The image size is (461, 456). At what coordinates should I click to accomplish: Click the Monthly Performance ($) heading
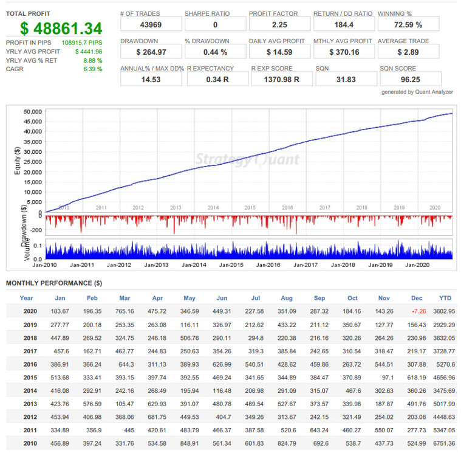tap(54, 283)
